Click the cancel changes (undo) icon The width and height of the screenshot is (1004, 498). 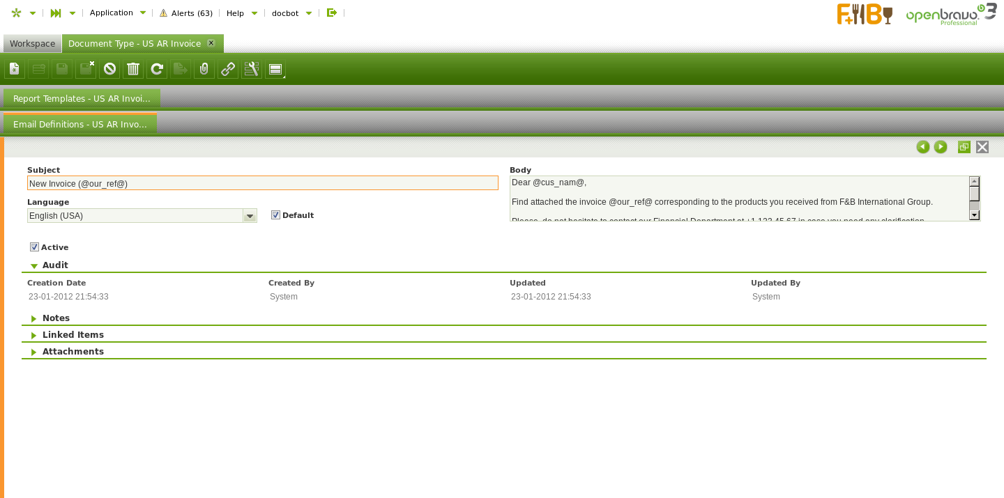coord(109,69)
